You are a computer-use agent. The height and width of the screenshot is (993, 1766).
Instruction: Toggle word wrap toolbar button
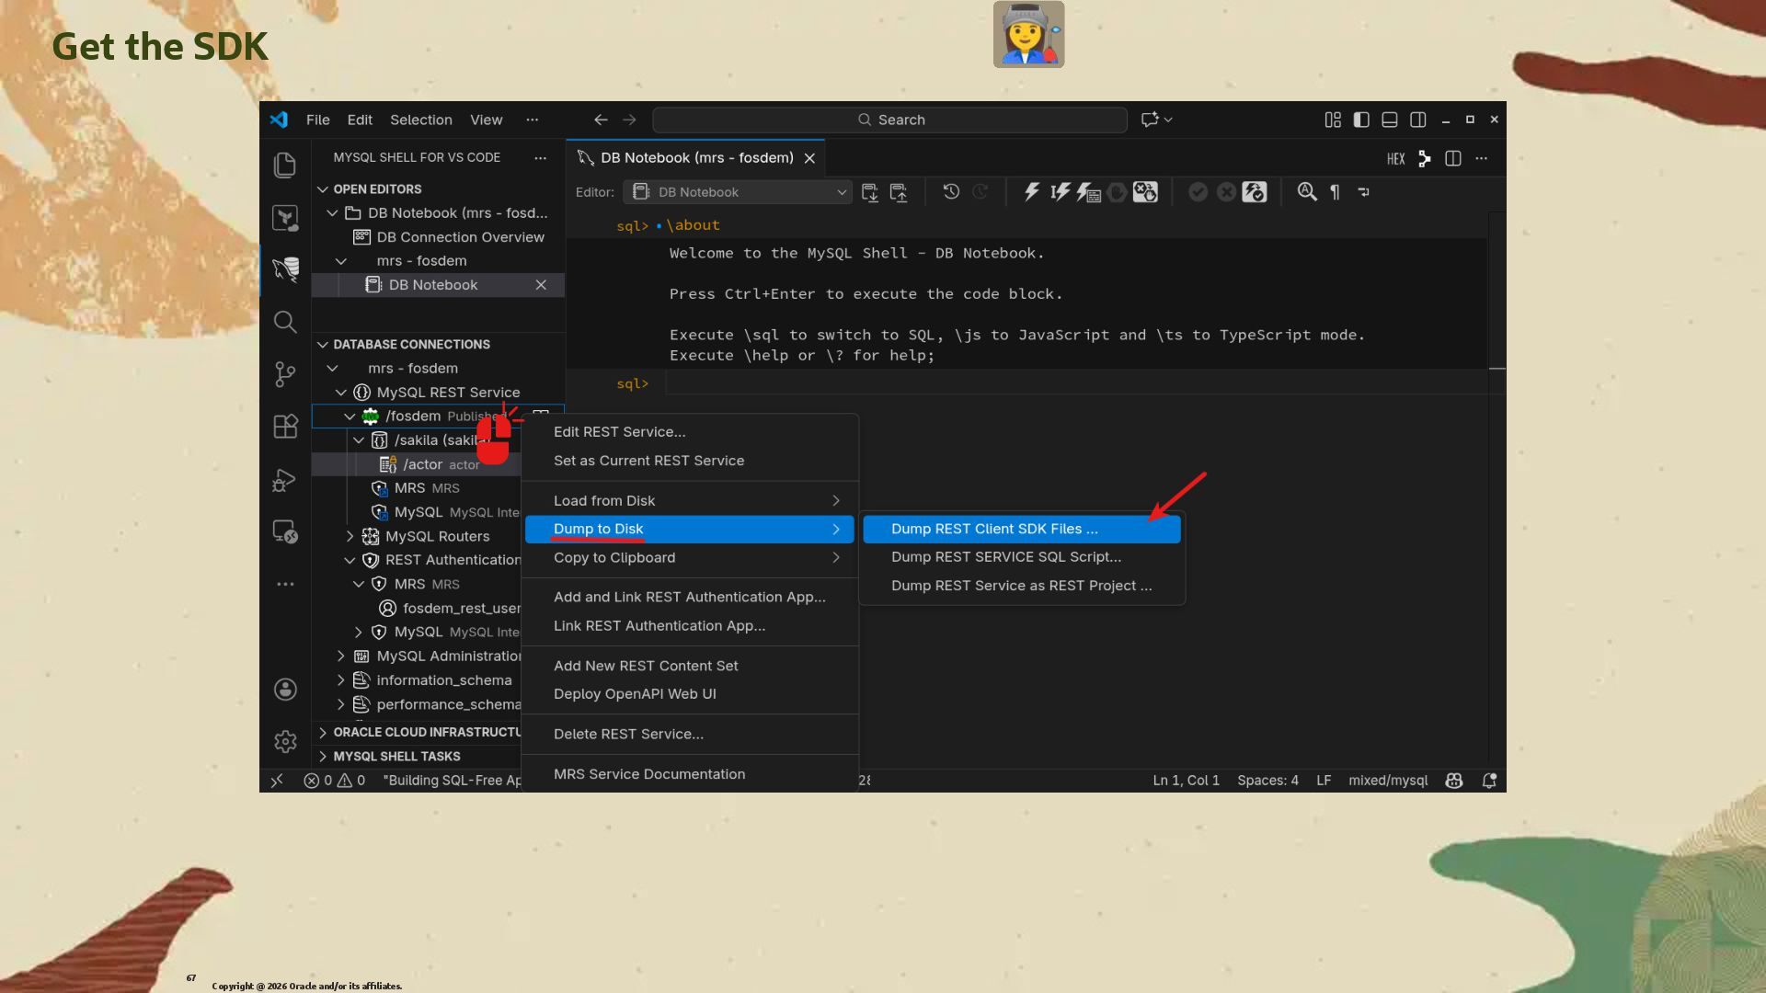coord(1364,191)
